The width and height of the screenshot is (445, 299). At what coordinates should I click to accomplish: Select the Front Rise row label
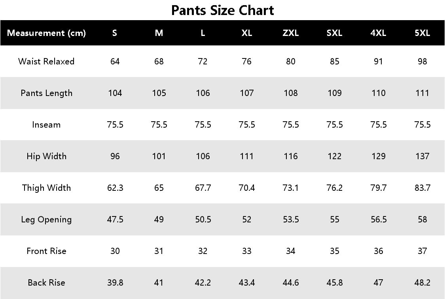point(46,251)
